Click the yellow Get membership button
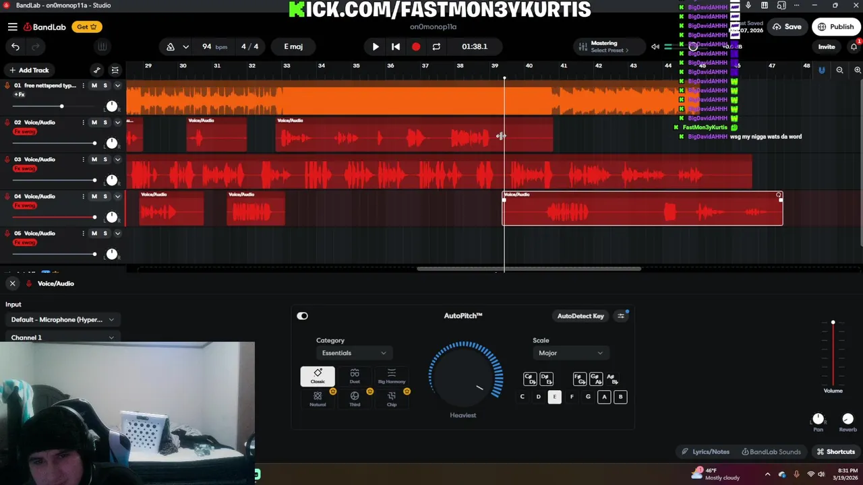The image size is (863, 485). point(88,27)
